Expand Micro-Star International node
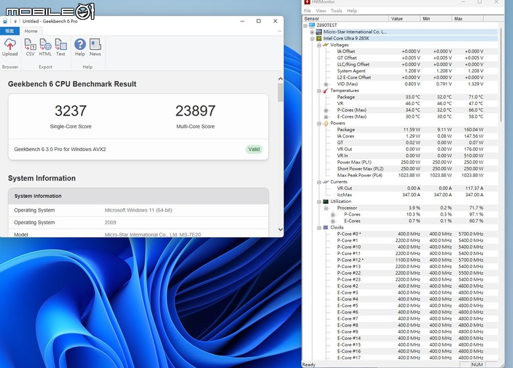 tap(312, 32)
